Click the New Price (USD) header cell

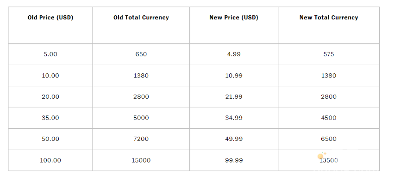coord(234,25)
